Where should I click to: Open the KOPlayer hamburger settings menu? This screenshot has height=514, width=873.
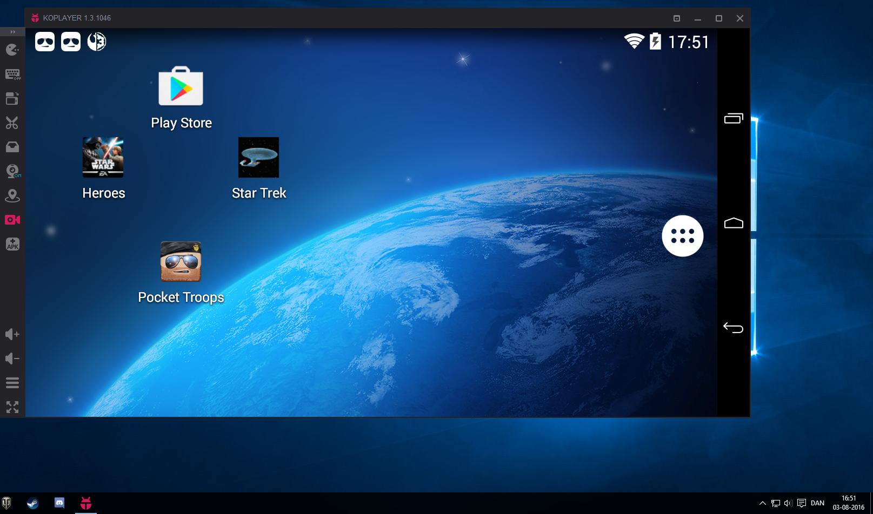tap(12, 382)
